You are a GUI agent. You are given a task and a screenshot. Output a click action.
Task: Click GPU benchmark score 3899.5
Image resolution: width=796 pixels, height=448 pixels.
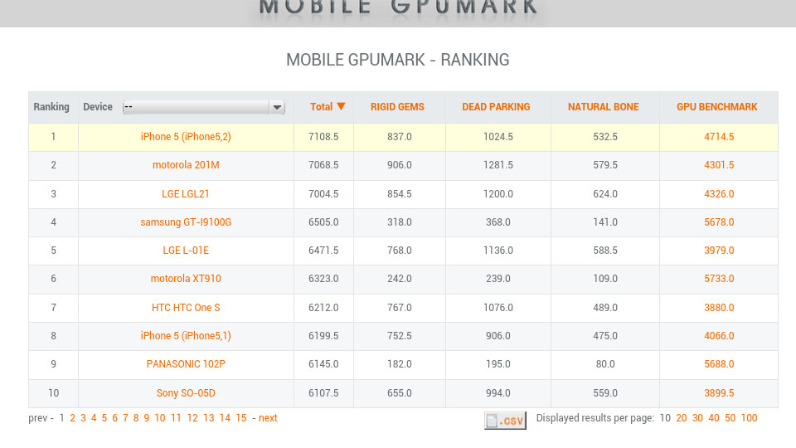tap(719, 393)
